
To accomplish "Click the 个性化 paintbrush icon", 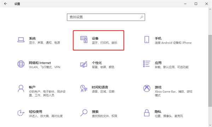I will point(84,64).
